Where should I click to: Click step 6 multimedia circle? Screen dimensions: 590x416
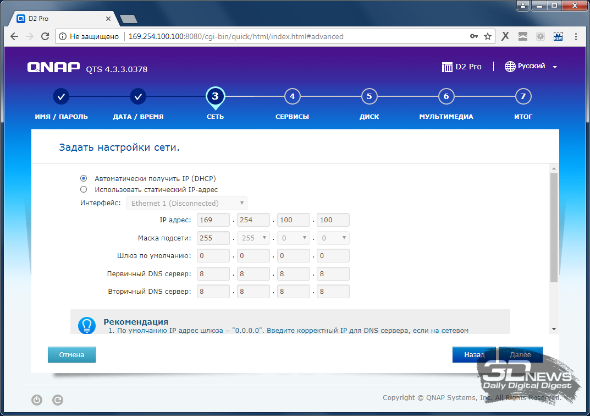point(446,96)
